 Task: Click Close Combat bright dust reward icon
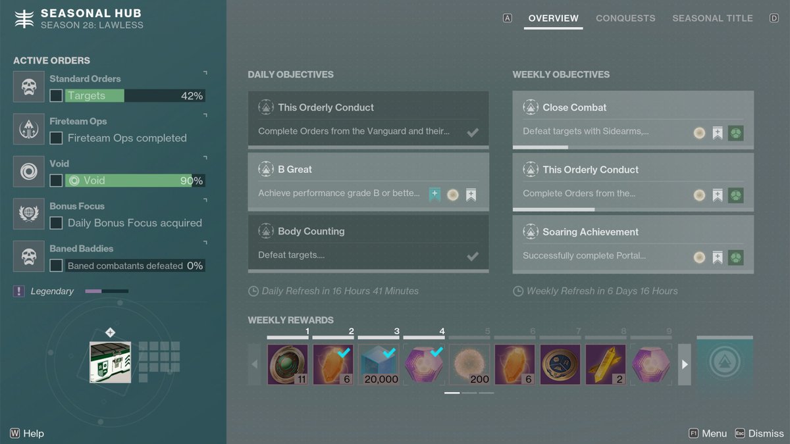(x=699, y=133)
